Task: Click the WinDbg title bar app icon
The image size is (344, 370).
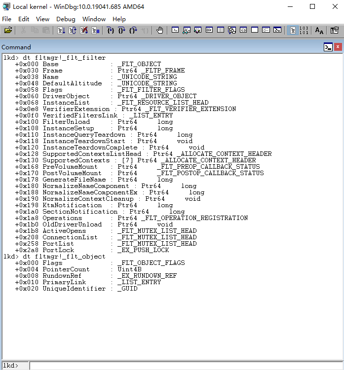Action: (6, 6)
